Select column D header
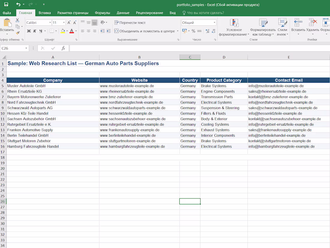This screenshot has width=330, height=248. 224,57
